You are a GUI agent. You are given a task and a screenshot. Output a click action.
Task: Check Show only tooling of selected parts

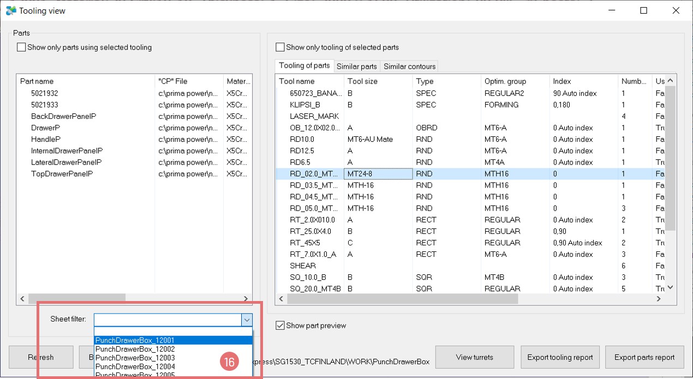point(280,47)
